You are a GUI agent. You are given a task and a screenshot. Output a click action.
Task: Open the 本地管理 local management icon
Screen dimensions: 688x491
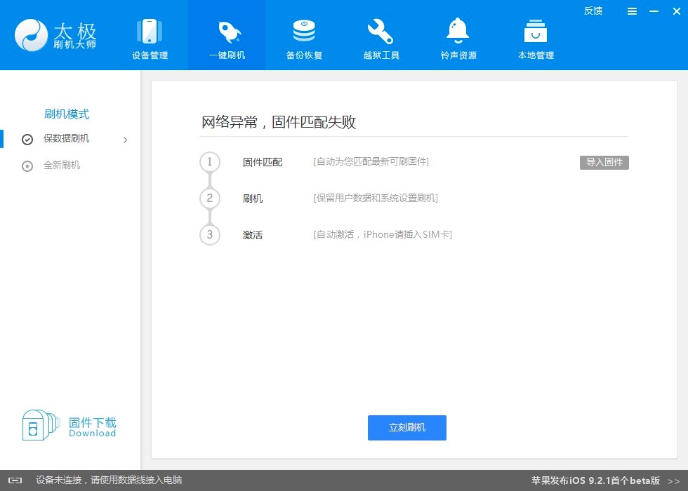click(536, 32)
